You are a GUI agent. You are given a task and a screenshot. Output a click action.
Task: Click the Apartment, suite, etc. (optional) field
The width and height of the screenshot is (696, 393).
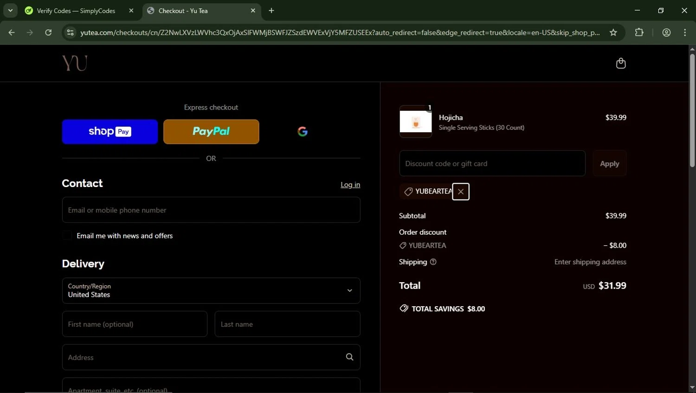(x=211, y=386)
